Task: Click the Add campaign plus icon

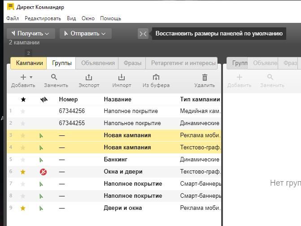Action: (23, 77)
